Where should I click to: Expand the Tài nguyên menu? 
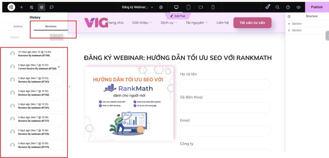coord(197,23)
